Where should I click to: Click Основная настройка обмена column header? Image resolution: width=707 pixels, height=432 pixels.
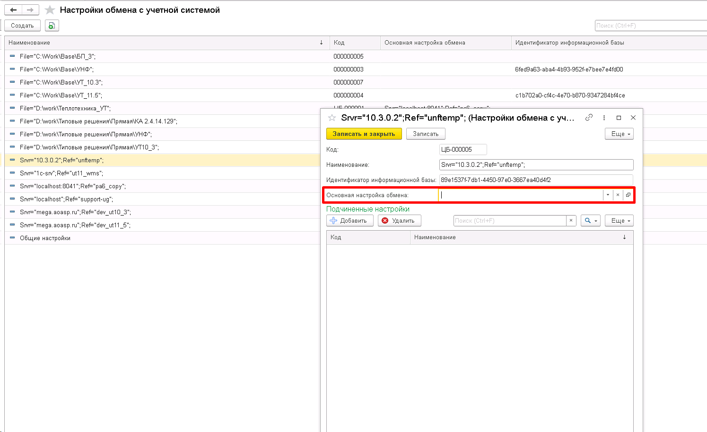click(445, 43)
